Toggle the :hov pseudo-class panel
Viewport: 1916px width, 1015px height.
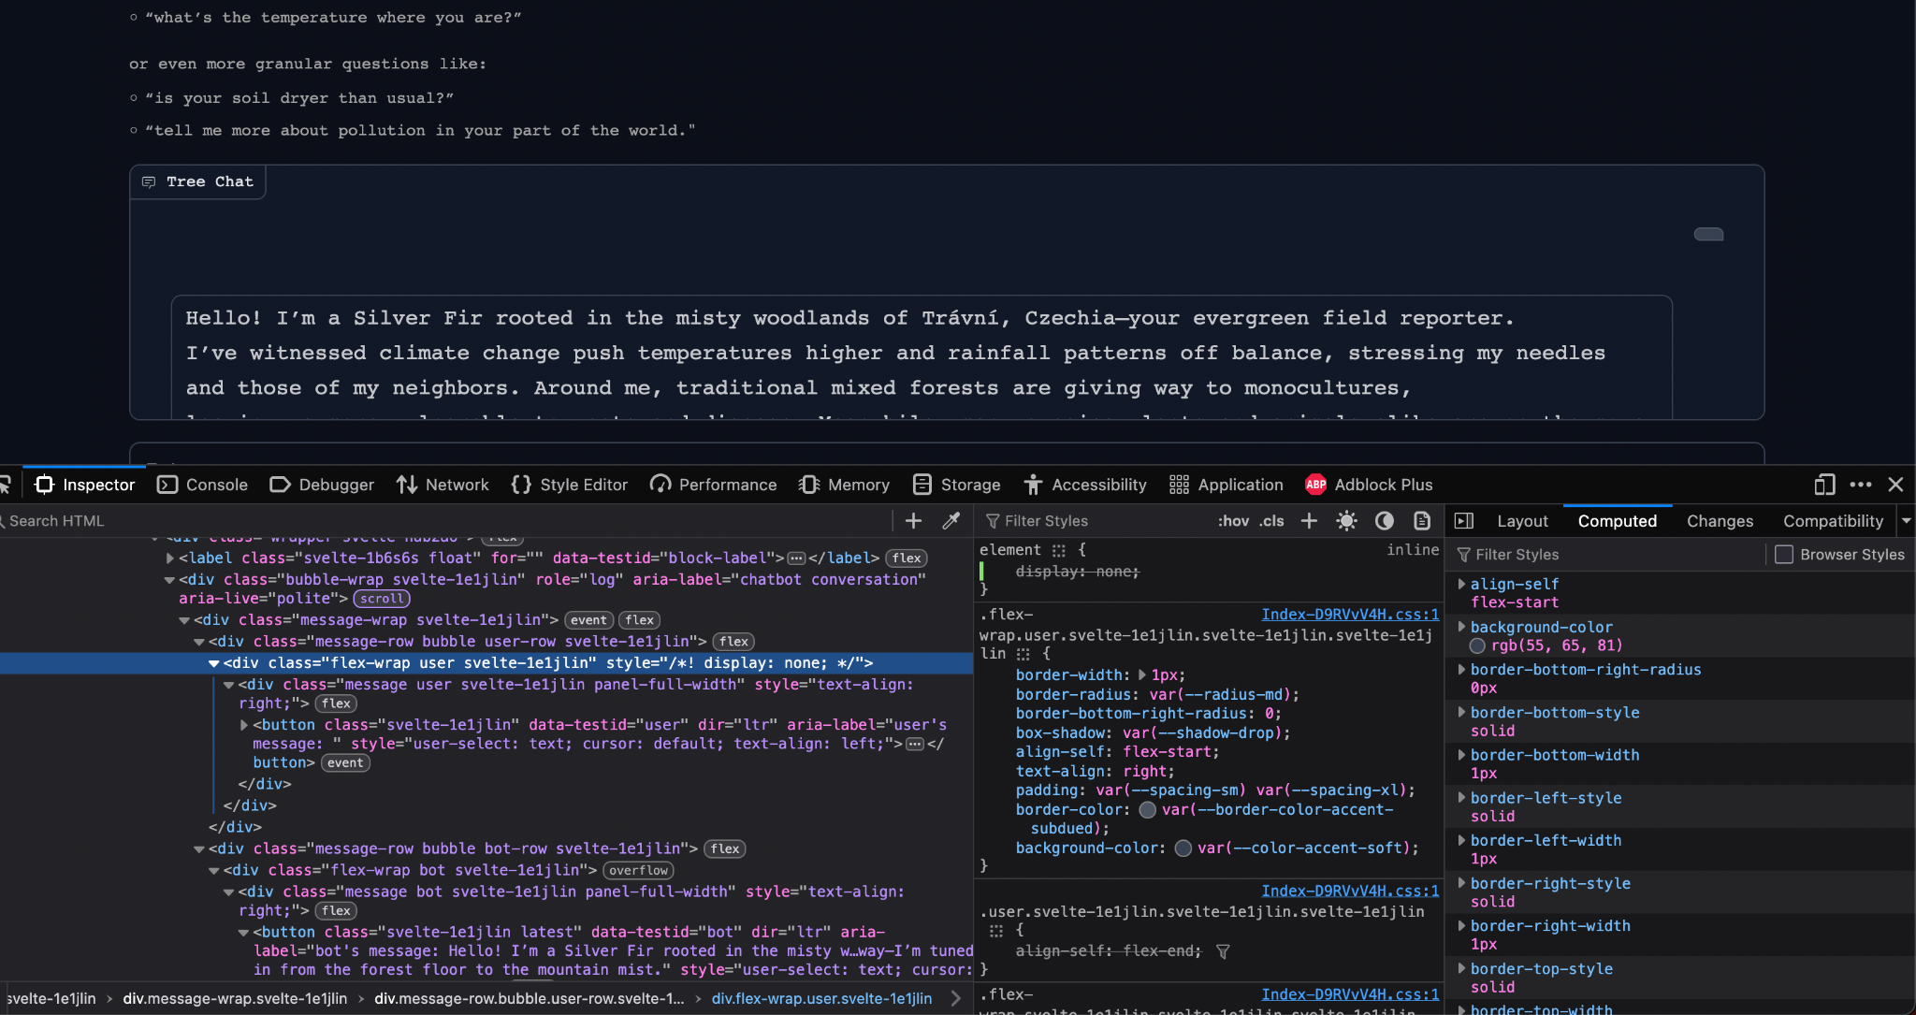pos(1233,521)
